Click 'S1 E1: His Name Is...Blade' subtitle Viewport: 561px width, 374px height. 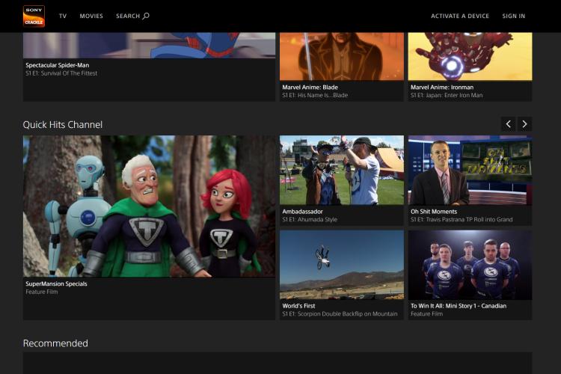(315, 95)
